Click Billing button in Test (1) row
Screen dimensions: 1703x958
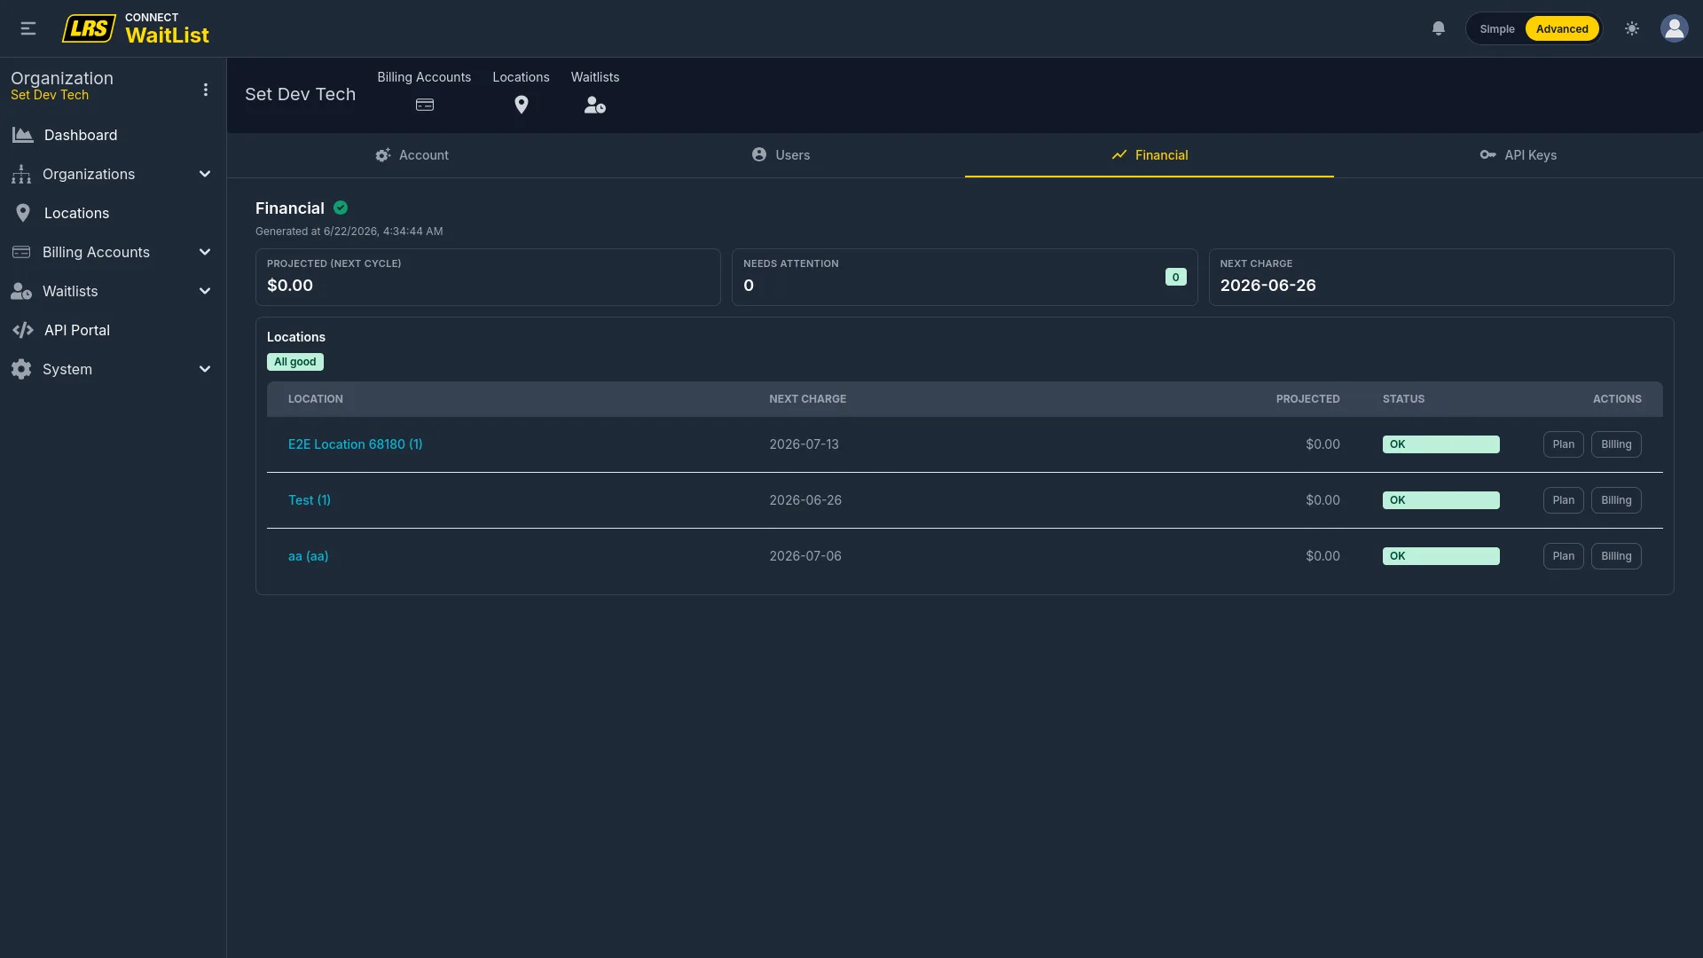tap(1616, 500)
